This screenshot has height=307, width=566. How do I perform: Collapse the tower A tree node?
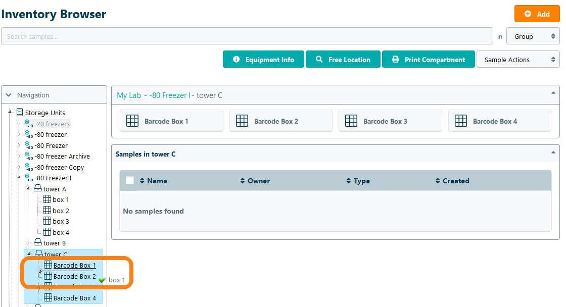[x=28, y=189]
